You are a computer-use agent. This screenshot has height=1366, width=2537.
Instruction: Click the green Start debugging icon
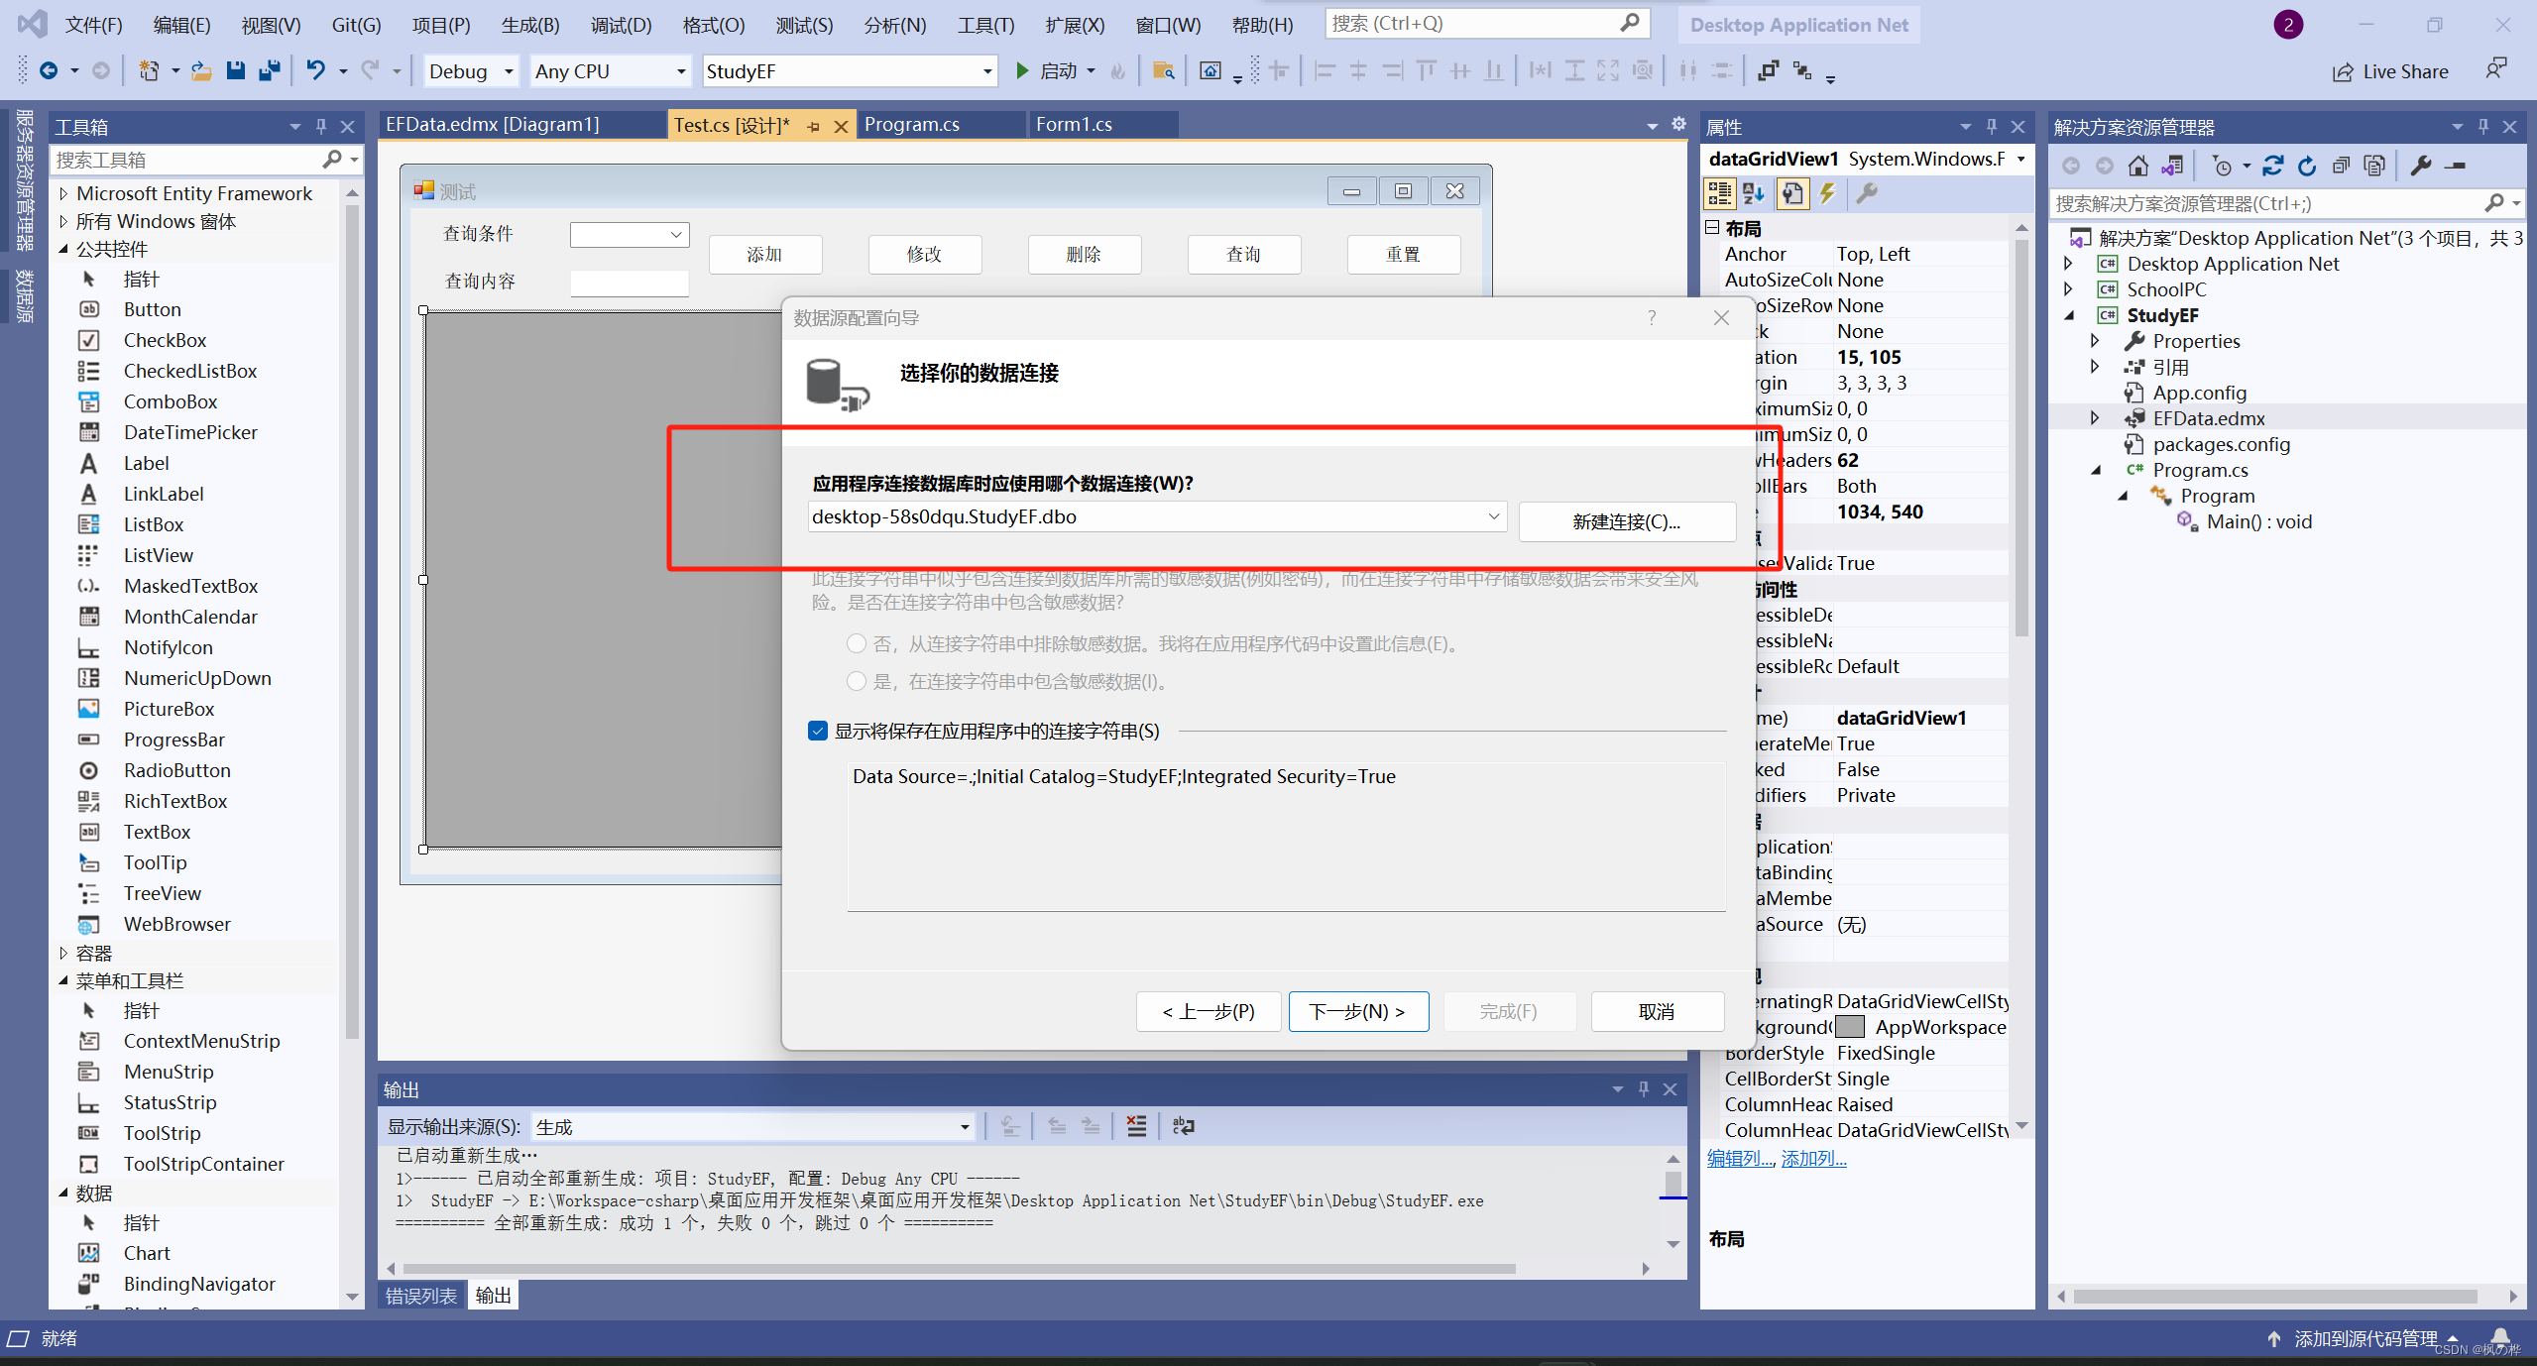click(x=1022, y=71)
